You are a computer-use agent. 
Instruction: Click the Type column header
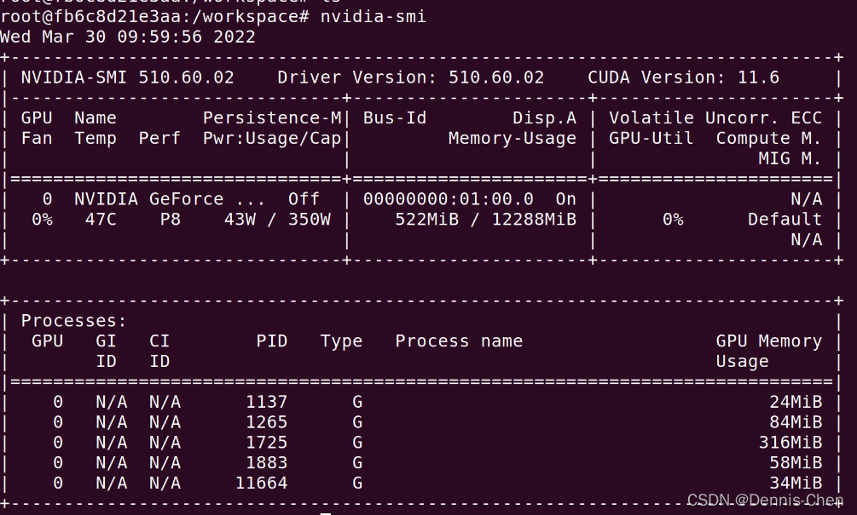coord(341,341)
